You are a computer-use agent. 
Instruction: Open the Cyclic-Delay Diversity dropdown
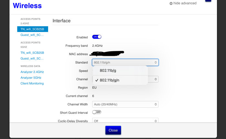point(125,120)
